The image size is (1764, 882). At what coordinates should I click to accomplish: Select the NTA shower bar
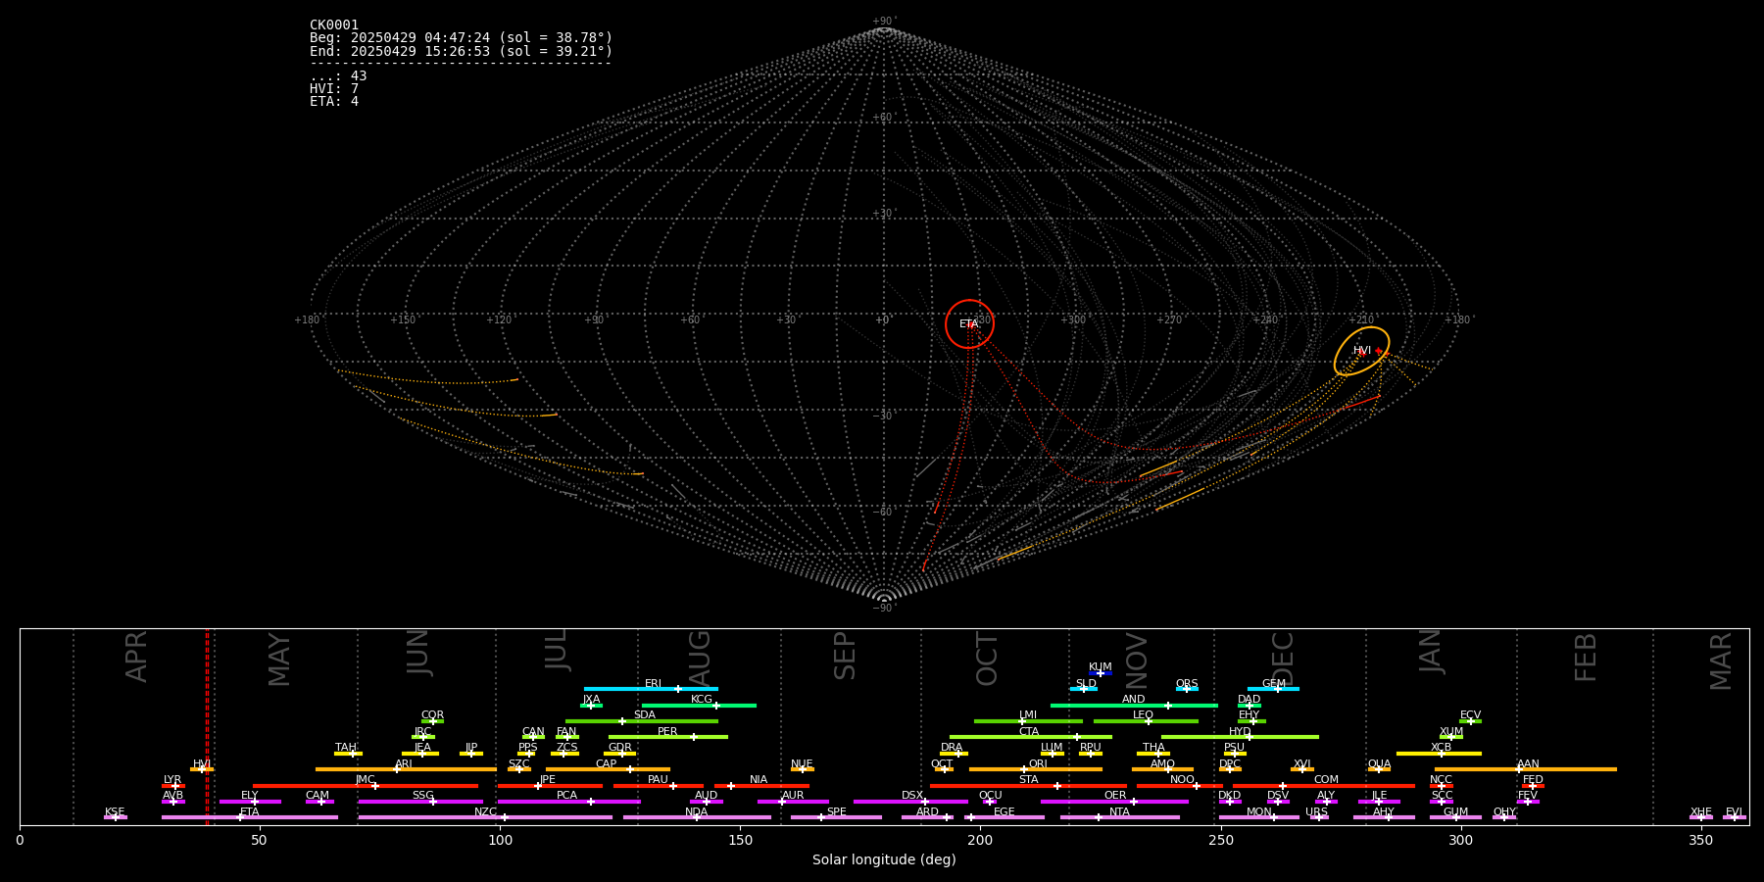(1119, 817)
